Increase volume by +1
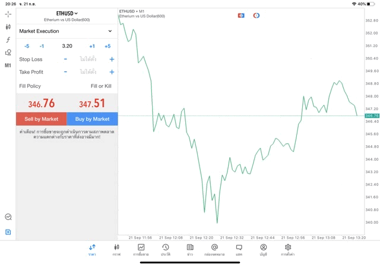Screen dimensions: 380x266 click(92, 46)
